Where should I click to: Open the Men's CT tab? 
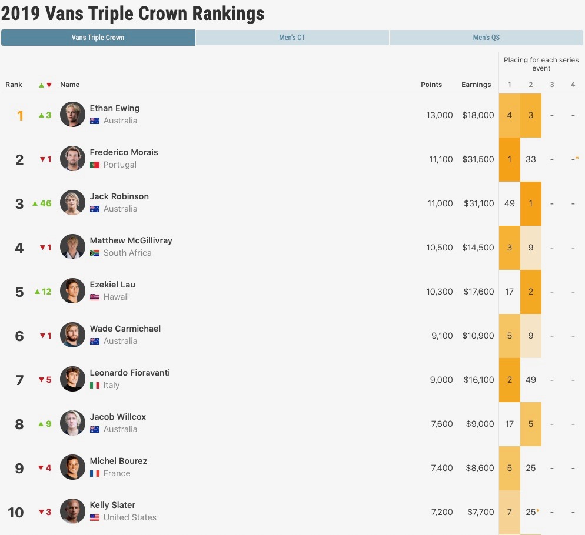click(292, 38)
